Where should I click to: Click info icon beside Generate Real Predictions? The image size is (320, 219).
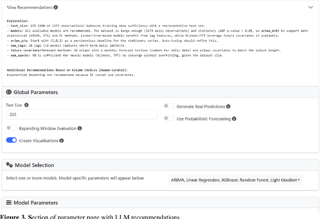228,107
